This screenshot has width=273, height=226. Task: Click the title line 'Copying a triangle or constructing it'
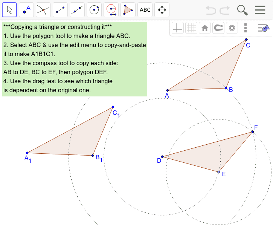(58, 27)
